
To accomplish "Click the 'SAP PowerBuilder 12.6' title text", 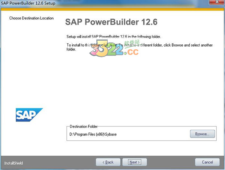I will click(111, 22).
